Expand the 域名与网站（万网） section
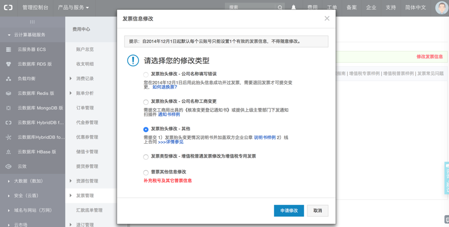449x227 pixels. tap(9, 211)
